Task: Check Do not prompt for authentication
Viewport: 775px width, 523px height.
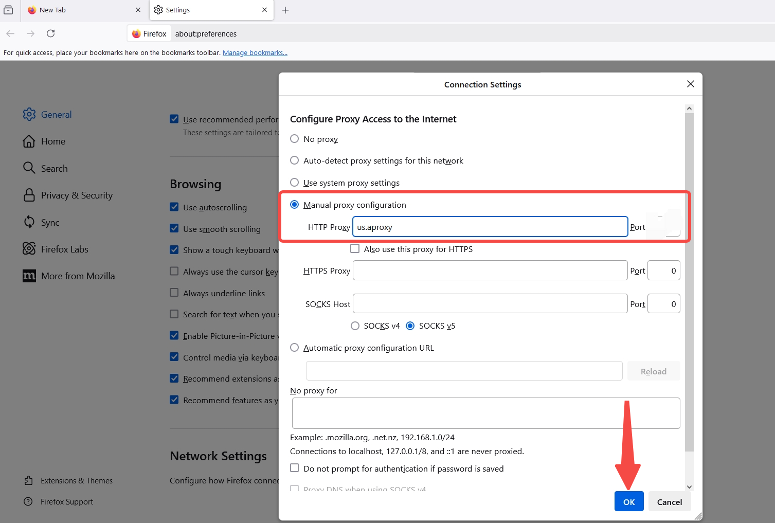Action: click(295, 468)
